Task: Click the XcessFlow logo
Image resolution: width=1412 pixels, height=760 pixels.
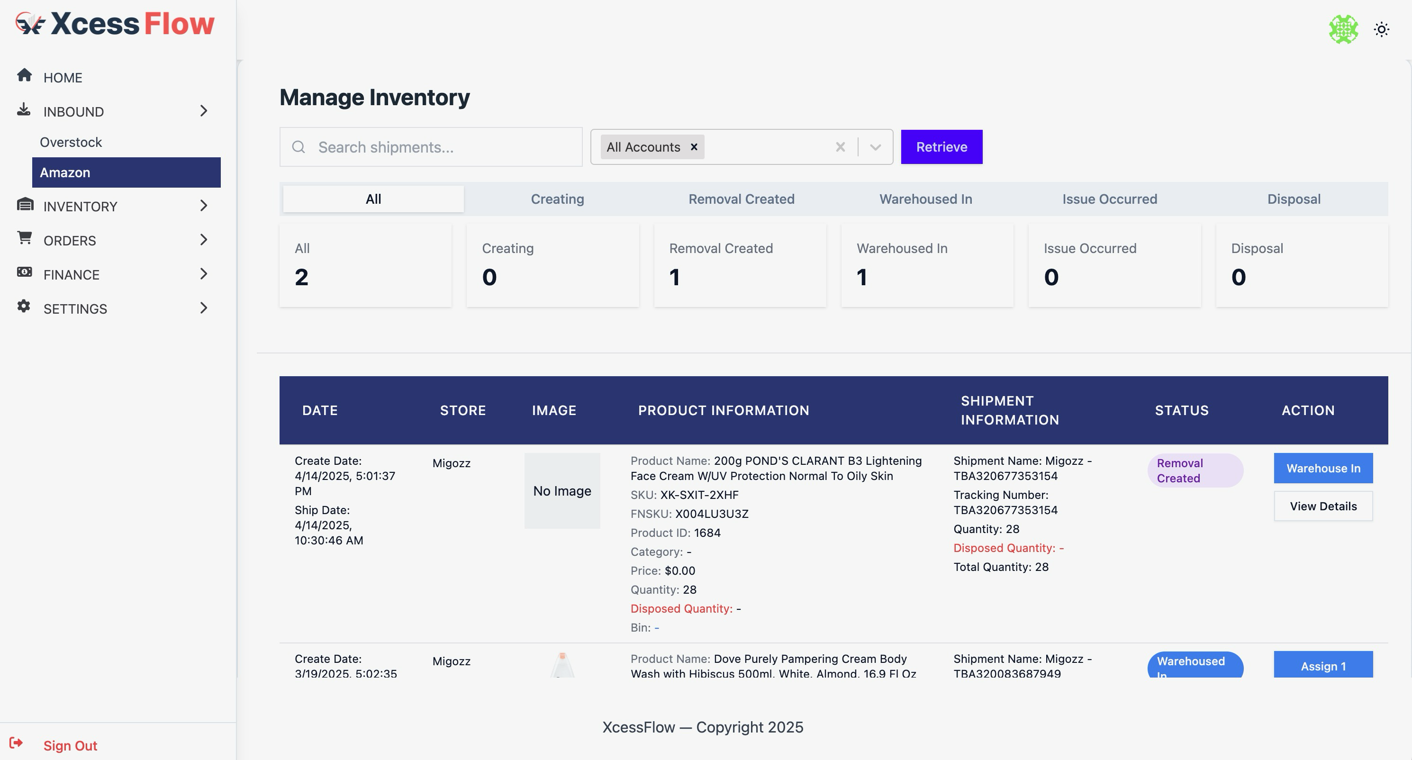Action: (115, 24)
